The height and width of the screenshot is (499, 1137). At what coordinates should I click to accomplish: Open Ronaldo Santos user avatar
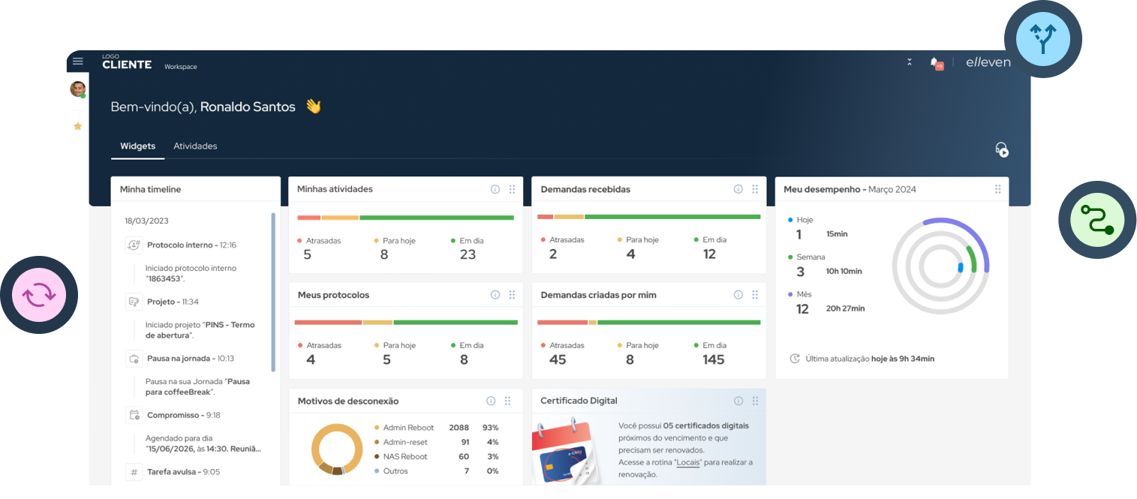pos(77,89)
